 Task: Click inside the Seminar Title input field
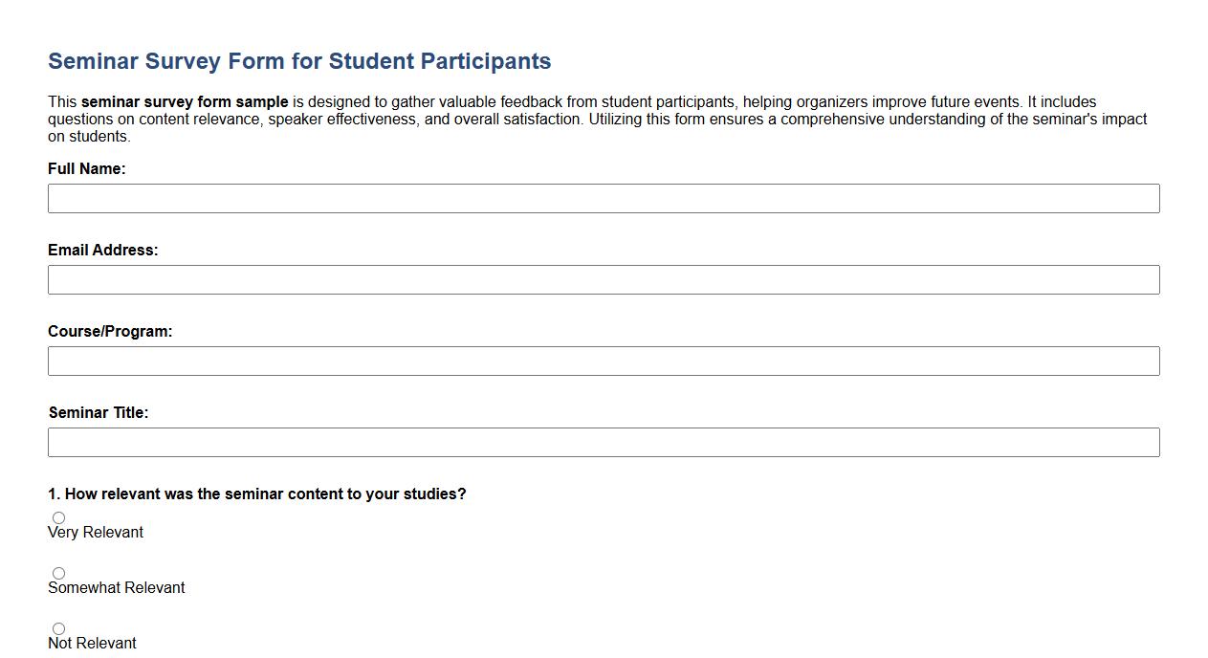[x=603, y=442]
